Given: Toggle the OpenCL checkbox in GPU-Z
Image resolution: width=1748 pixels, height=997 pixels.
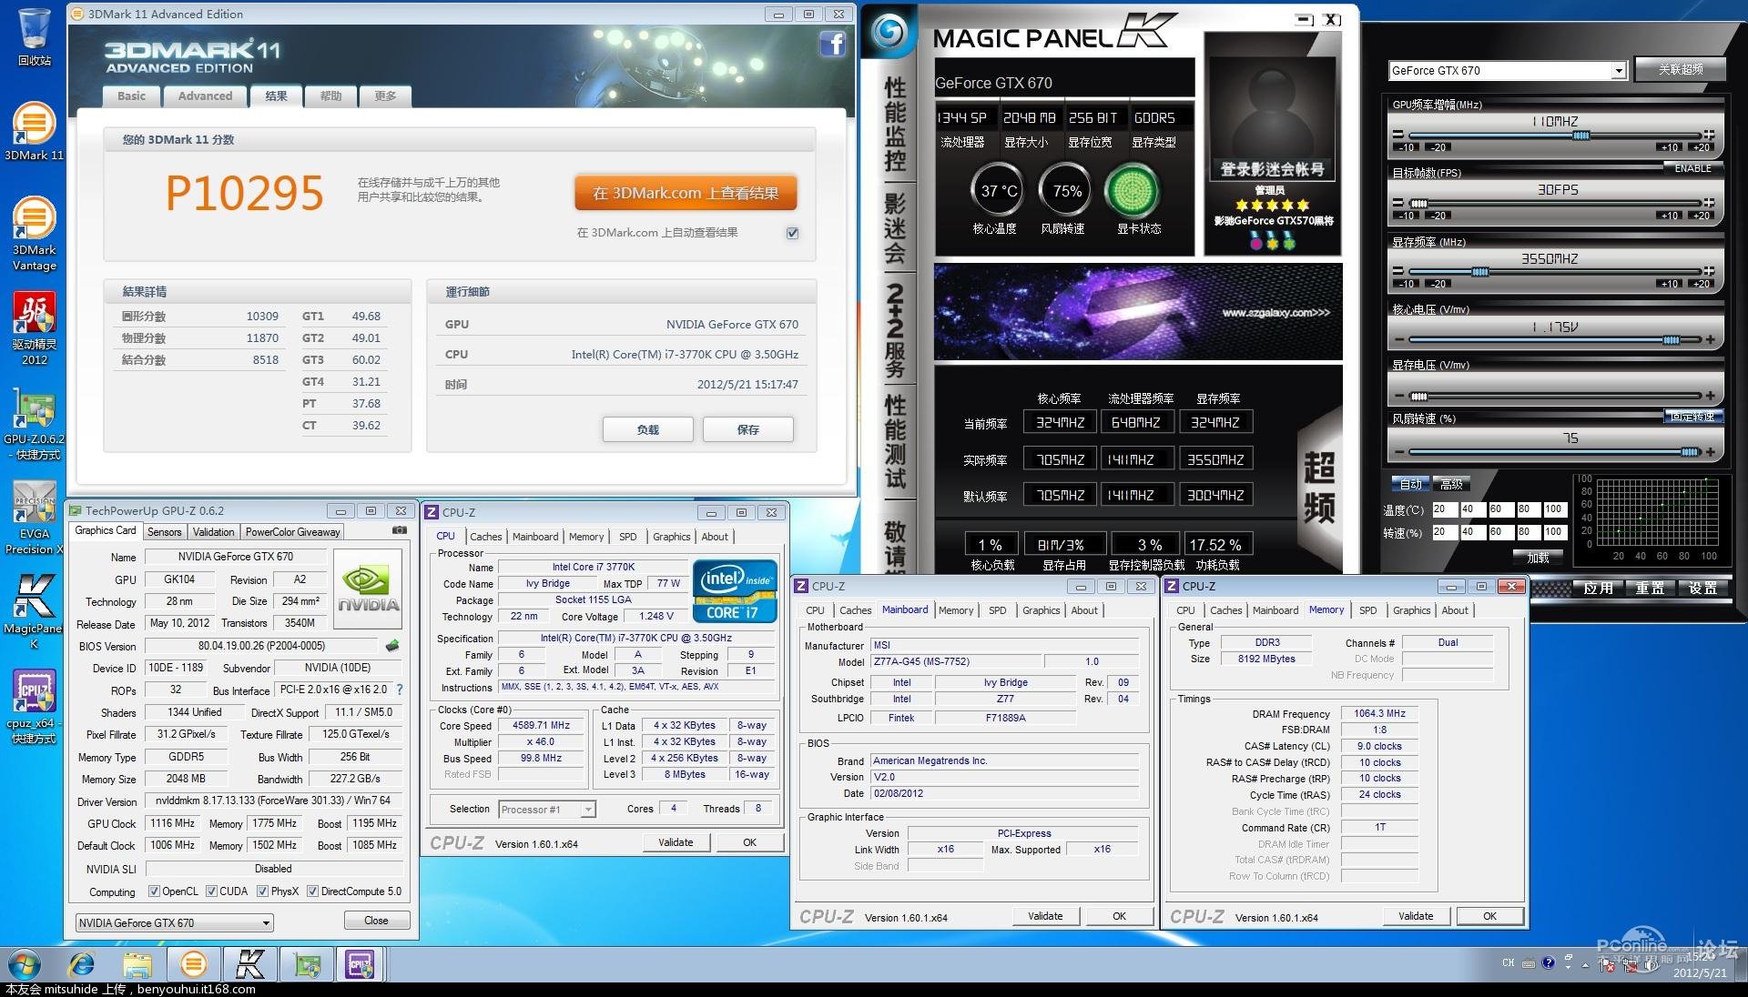Looking at the screenshot, I should [x=154, y=891].
